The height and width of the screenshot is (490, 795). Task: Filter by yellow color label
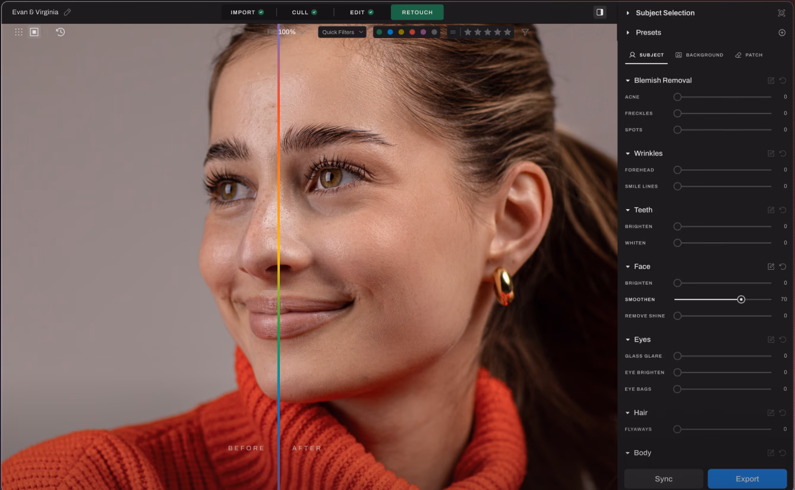401,32
